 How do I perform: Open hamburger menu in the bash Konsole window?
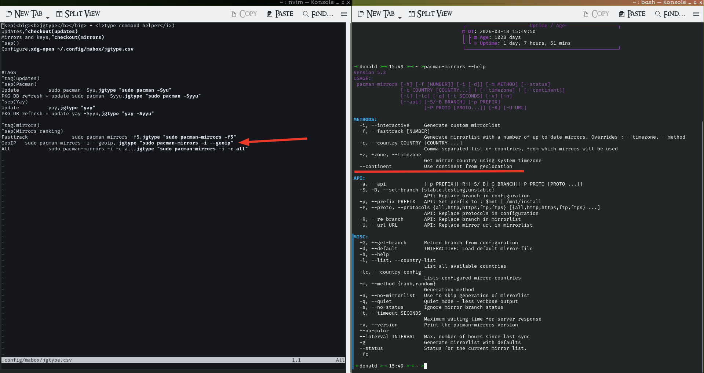696,14
